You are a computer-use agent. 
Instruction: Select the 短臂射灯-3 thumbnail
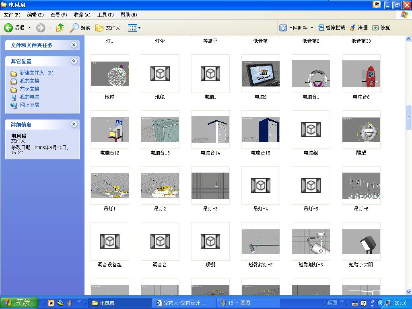coord(311,241)
